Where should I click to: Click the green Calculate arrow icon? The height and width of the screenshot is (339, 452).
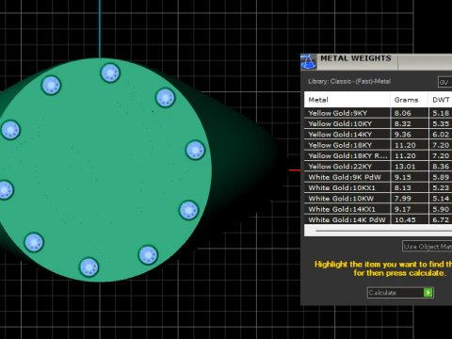(x=428, y=293)
